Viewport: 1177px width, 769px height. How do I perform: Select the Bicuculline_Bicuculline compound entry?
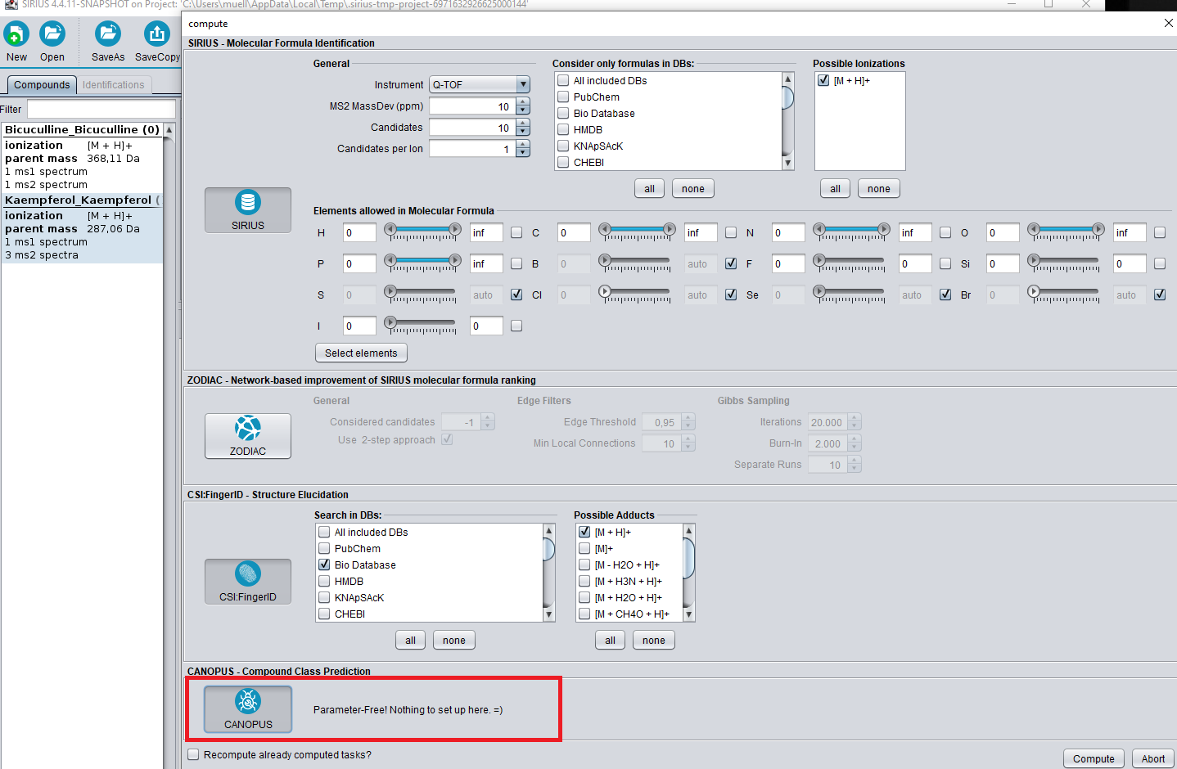tap(83, 157)
